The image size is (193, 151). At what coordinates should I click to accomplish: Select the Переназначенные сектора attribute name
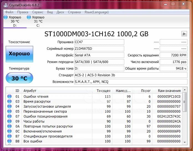click(x=45, y=112)
